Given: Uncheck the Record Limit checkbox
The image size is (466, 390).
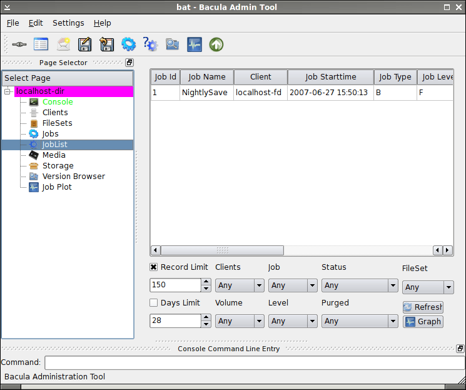Looking at the screenshot, I should (153, 267).
